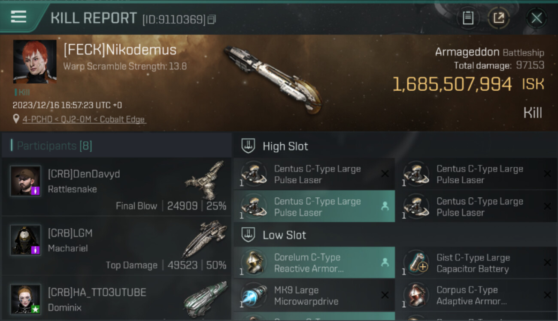558x321 pixels.
Task: Select highlighted Centus C-Type Large Pulse Laser
Action: (x=314, y=206)
